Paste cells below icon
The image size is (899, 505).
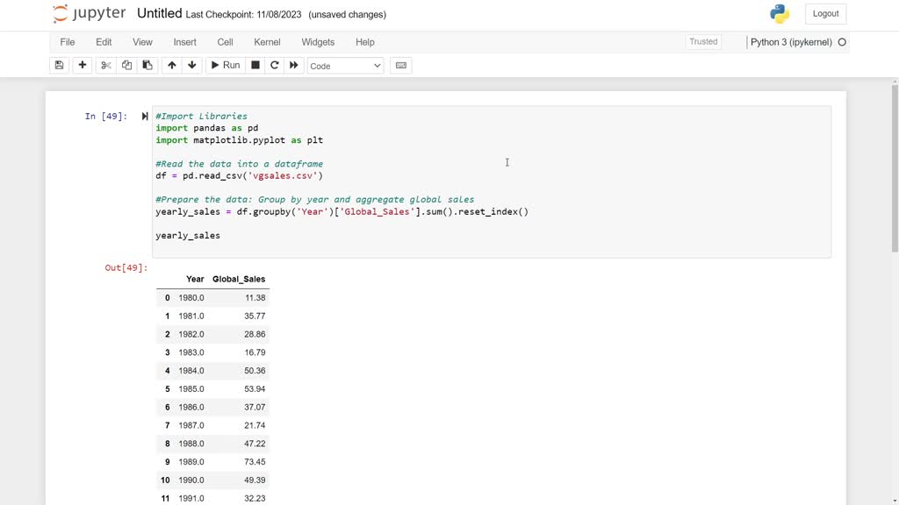tap(147, 65)
